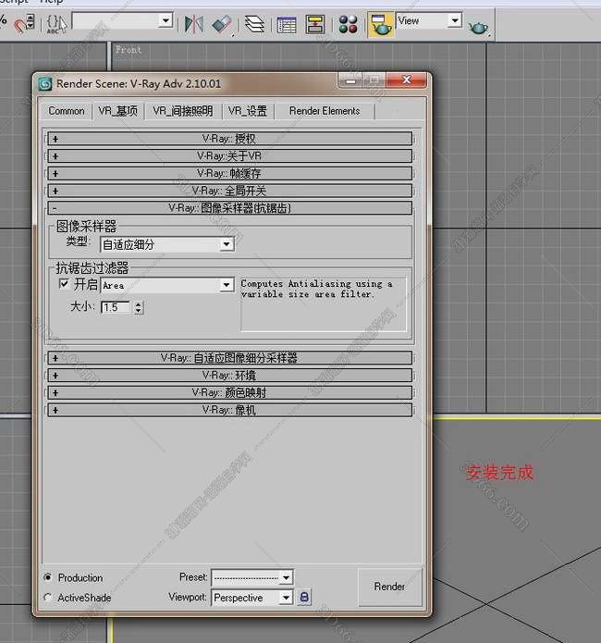
Task: Click the Render button
Action: pos(389,587)
